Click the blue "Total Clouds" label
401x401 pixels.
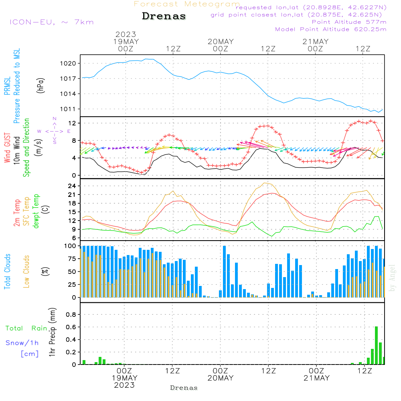7,271
